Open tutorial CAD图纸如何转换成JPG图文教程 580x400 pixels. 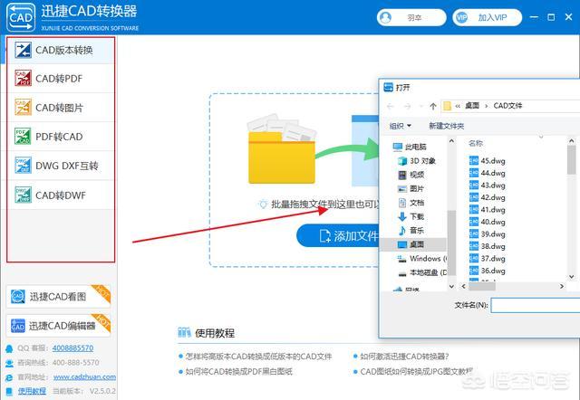[417, 371]
